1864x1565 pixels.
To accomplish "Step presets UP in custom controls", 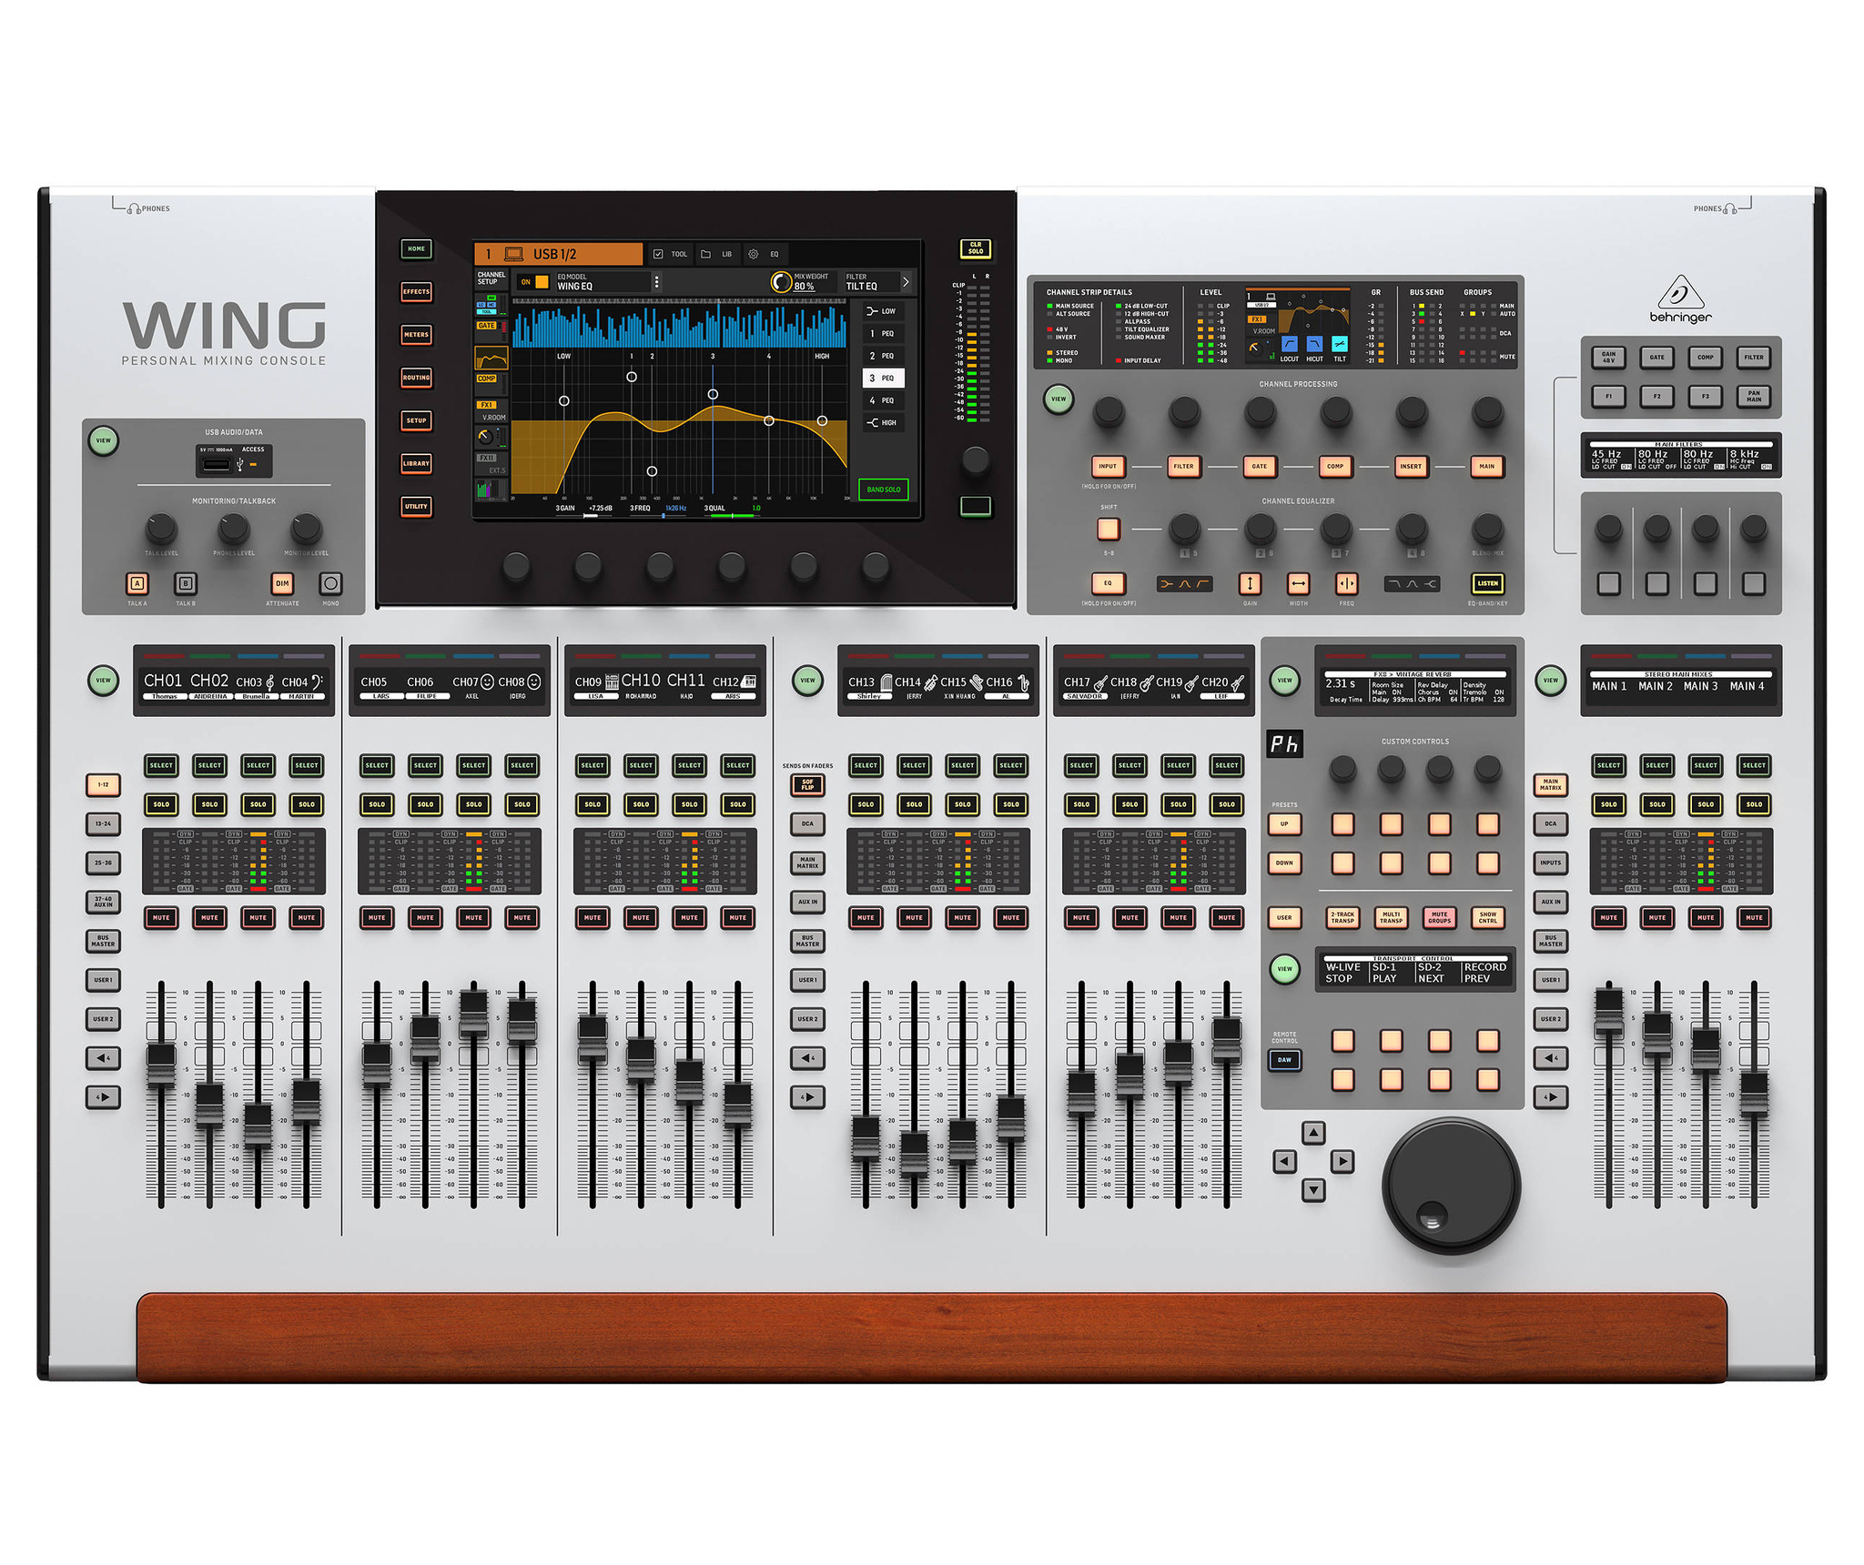I will coord(1284,823).
